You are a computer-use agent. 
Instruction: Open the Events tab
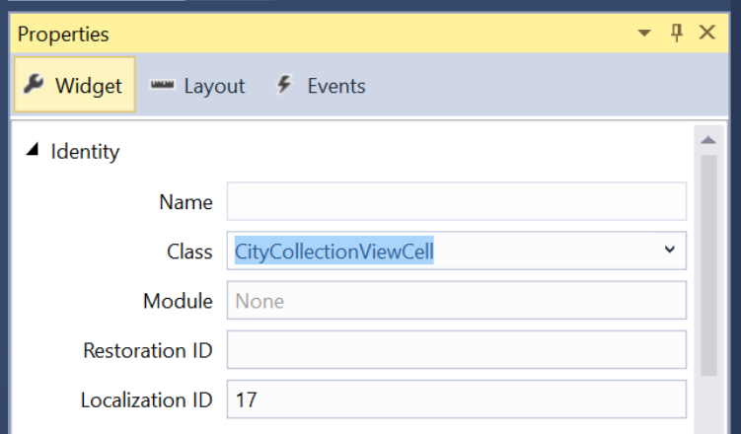(x=321, y=86)
